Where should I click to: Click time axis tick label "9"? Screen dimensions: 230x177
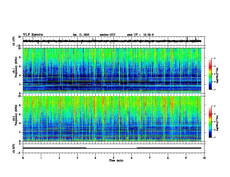pos(186,158)
